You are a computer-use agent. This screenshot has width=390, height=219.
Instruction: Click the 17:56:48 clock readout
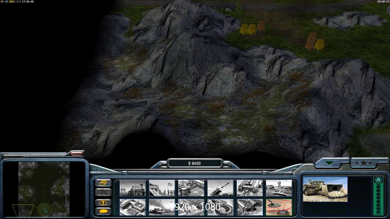[x=27, y=1]
